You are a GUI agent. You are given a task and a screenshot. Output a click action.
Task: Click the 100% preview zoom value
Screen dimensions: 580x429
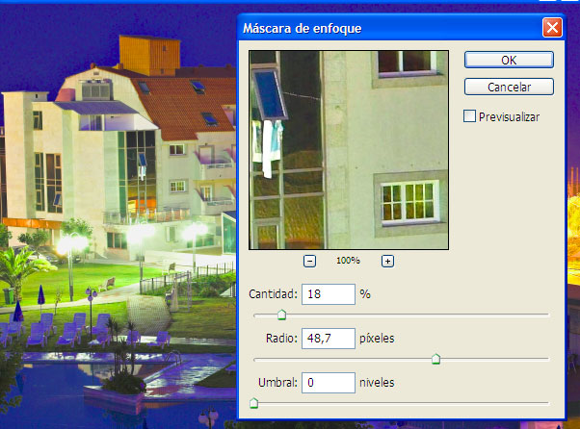point(348,261)
